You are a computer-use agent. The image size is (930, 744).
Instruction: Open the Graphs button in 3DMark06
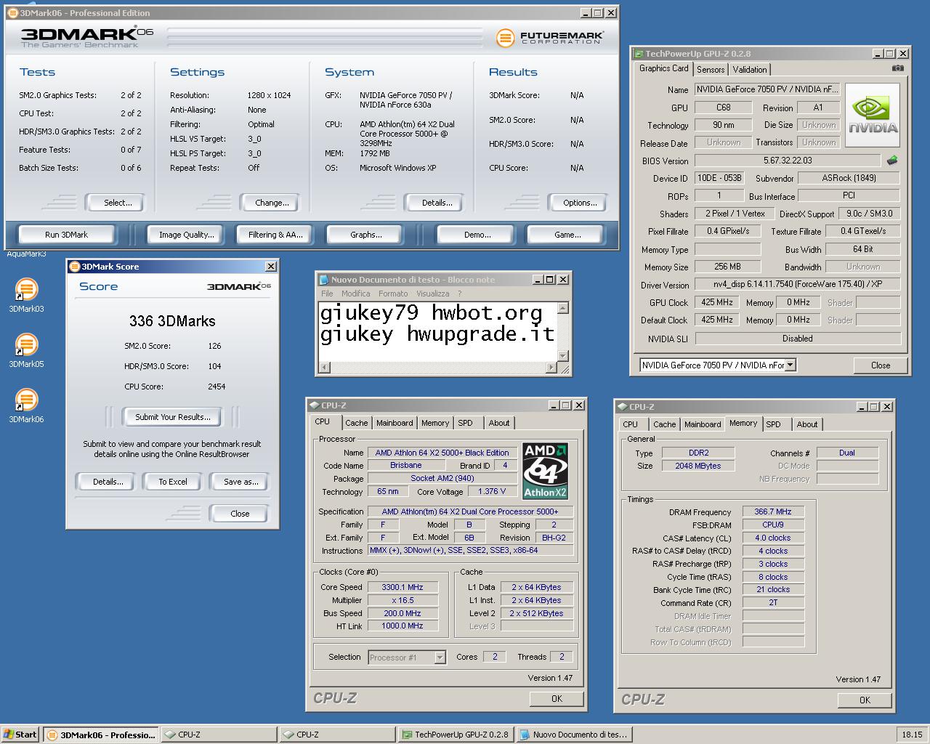click(365, 235)
